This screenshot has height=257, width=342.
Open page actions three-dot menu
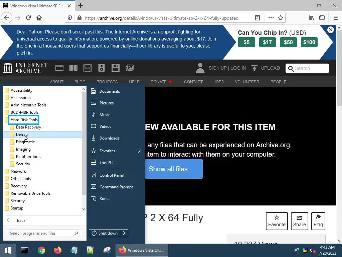[271, 18]
